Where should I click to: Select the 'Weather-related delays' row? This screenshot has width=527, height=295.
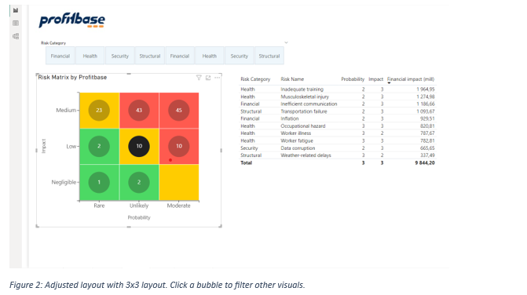338,155
